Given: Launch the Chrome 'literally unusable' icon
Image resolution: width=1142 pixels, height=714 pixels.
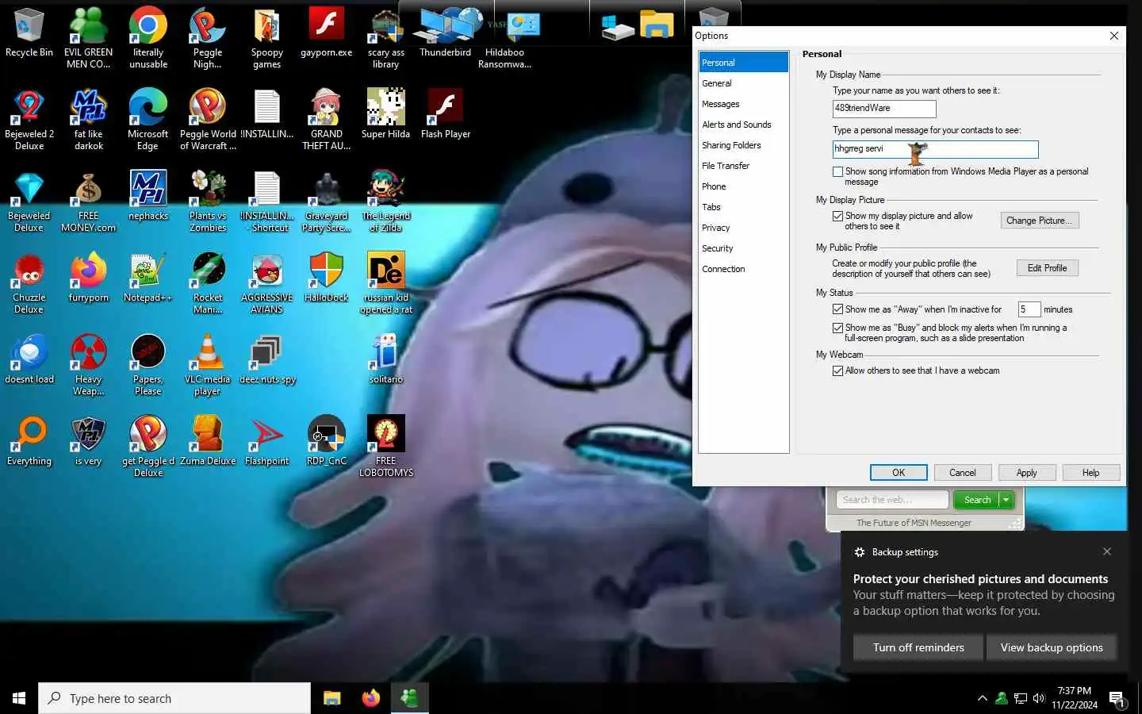Looking at the screenshot, I should point(148,37).
